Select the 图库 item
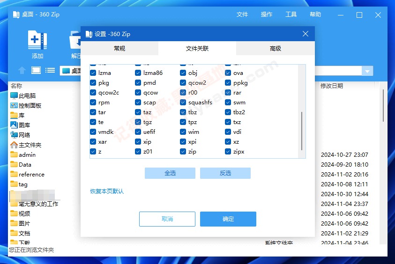395x264 pixels. tap(20, 125)
